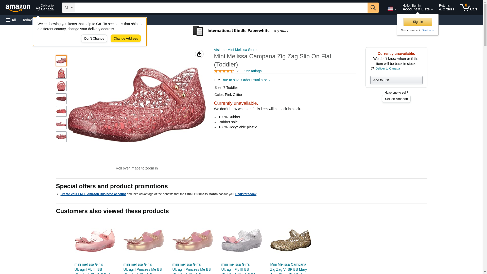This screenshot has height=274, width=487.
Task: Expand the True to size fit details
Action: tap(245, 80)
